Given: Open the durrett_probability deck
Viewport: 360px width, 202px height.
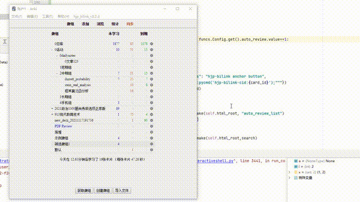Looking at the screenshot, I should (x=78, y=79).
